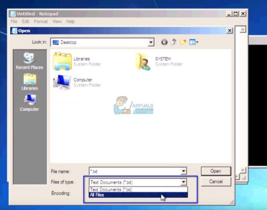Viewport: 267px width, 210px height.
Task: Click the Open button
Action: coord(216,171)
